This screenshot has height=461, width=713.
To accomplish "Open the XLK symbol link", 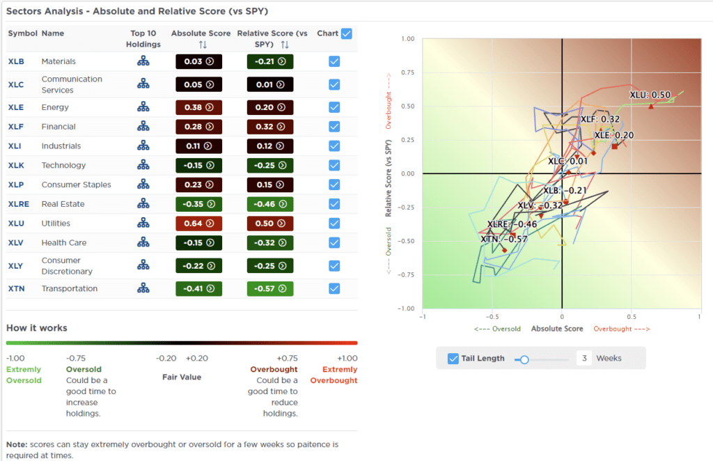I will (x=16, y=165).
